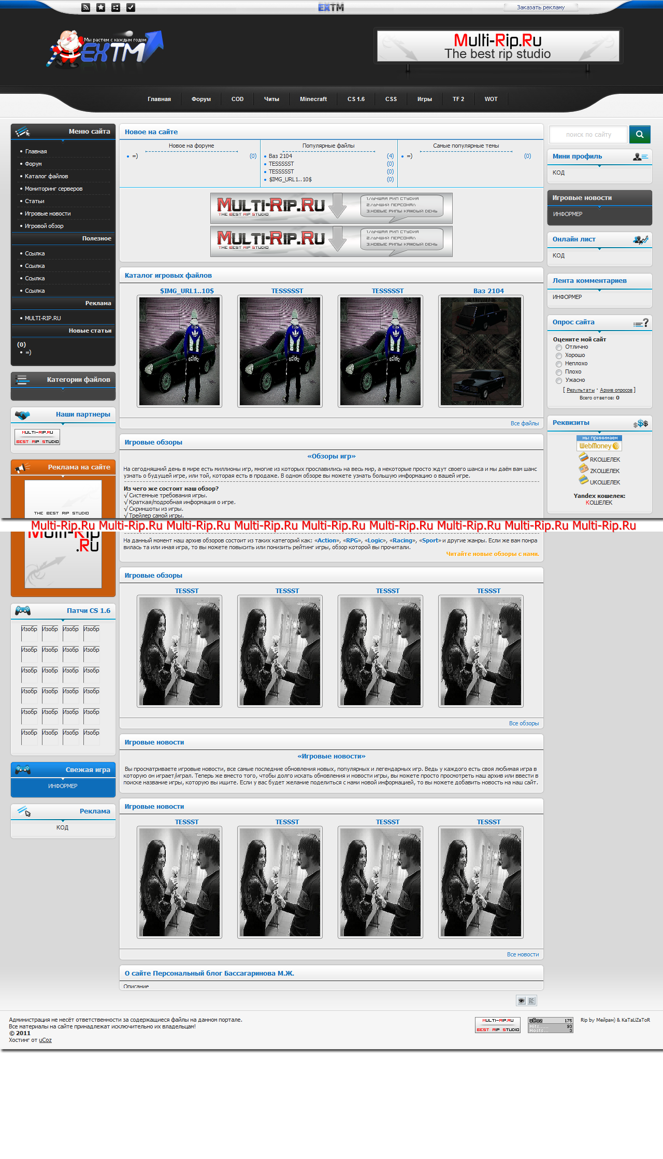Click the WebMoney logo under Реквизиты
663x1159 pixels.
(599, 443)
